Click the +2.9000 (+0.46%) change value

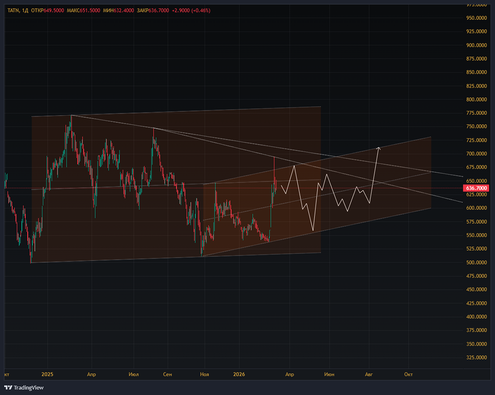191,10
